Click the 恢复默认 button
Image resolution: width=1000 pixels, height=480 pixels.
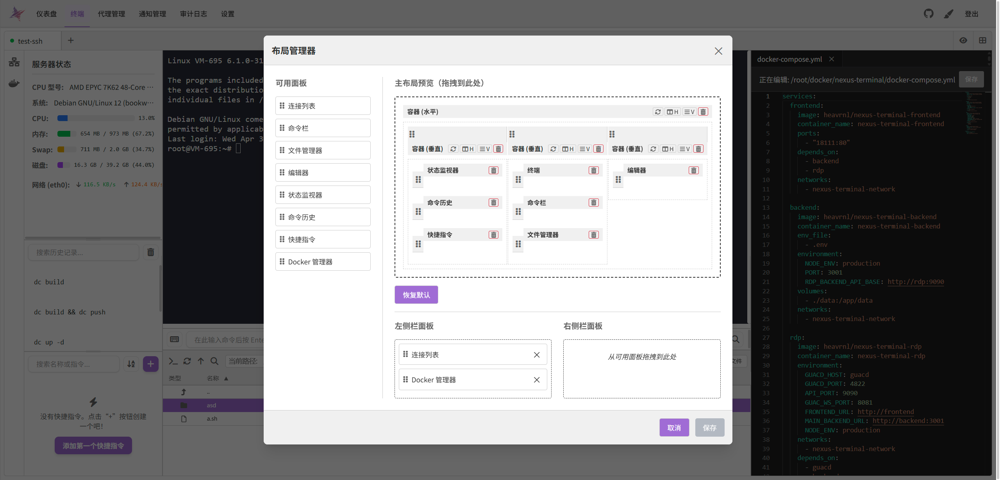tap(416, 295)
